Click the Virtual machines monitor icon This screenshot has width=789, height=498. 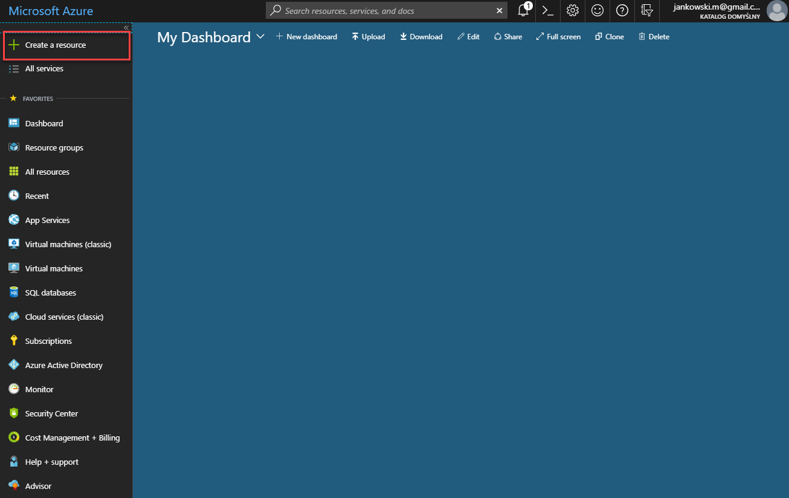14,268
